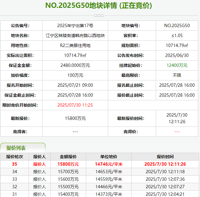Image resolution: width=200 pixels, height=197 pixels.
Task: Click the round 32 bid time 12:07:27
Action: pyautogui.click(x=165, y=187)
